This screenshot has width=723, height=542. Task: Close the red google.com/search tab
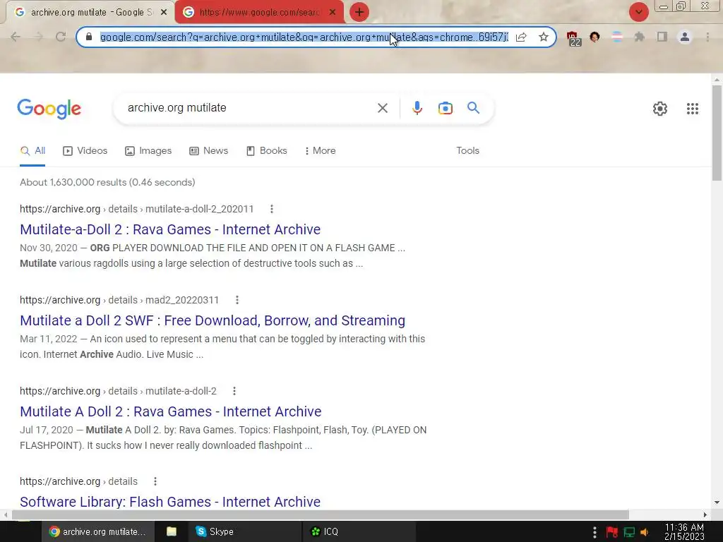pyautogui.click(x=333, y=13)
